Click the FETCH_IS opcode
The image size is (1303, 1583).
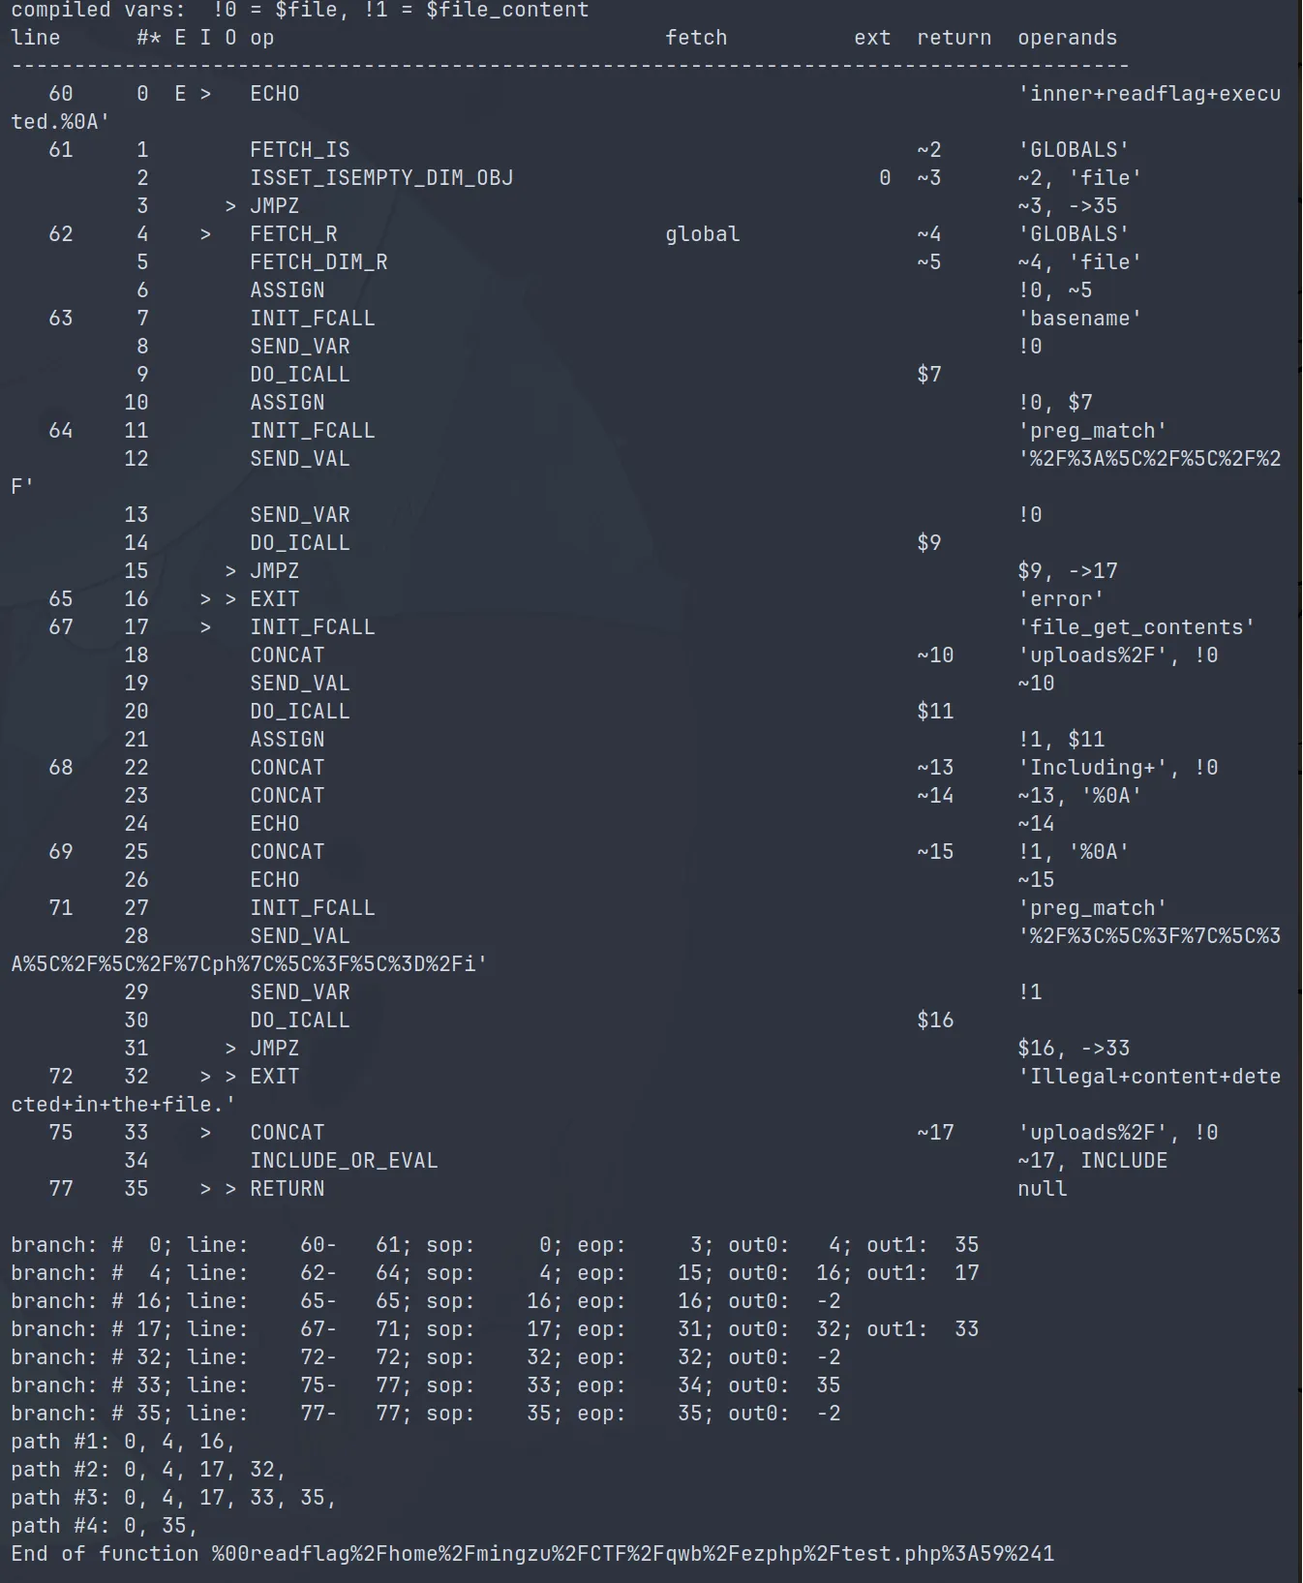[x=299, y=150]
